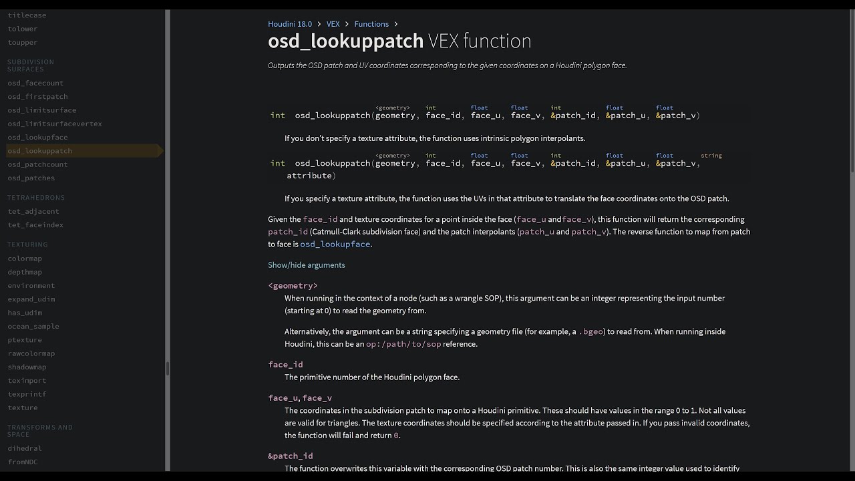Click the sidebar vertical scrollbar handle
Screen dimensions: 855x481
168,369
